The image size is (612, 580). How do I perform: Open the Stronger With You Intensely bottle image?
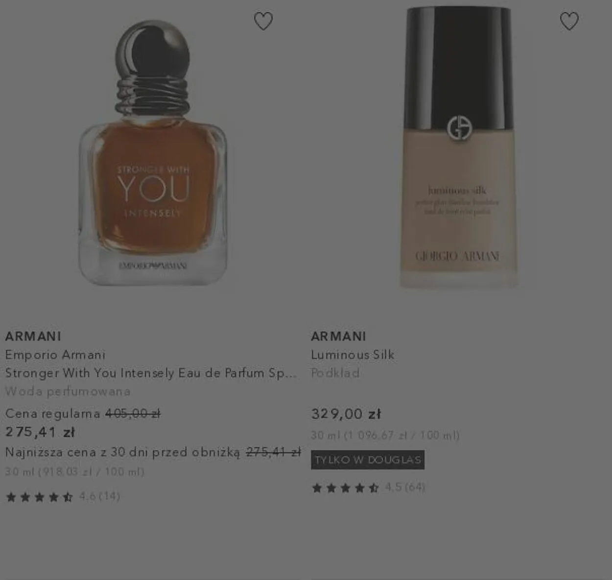(x=152, y=153)
